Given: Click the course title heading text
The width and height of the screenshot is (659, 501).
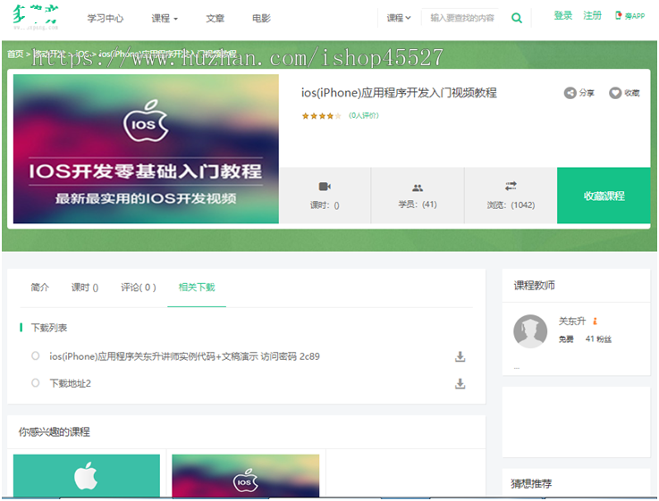Looking at the screenshot, I should coord(399,92).
